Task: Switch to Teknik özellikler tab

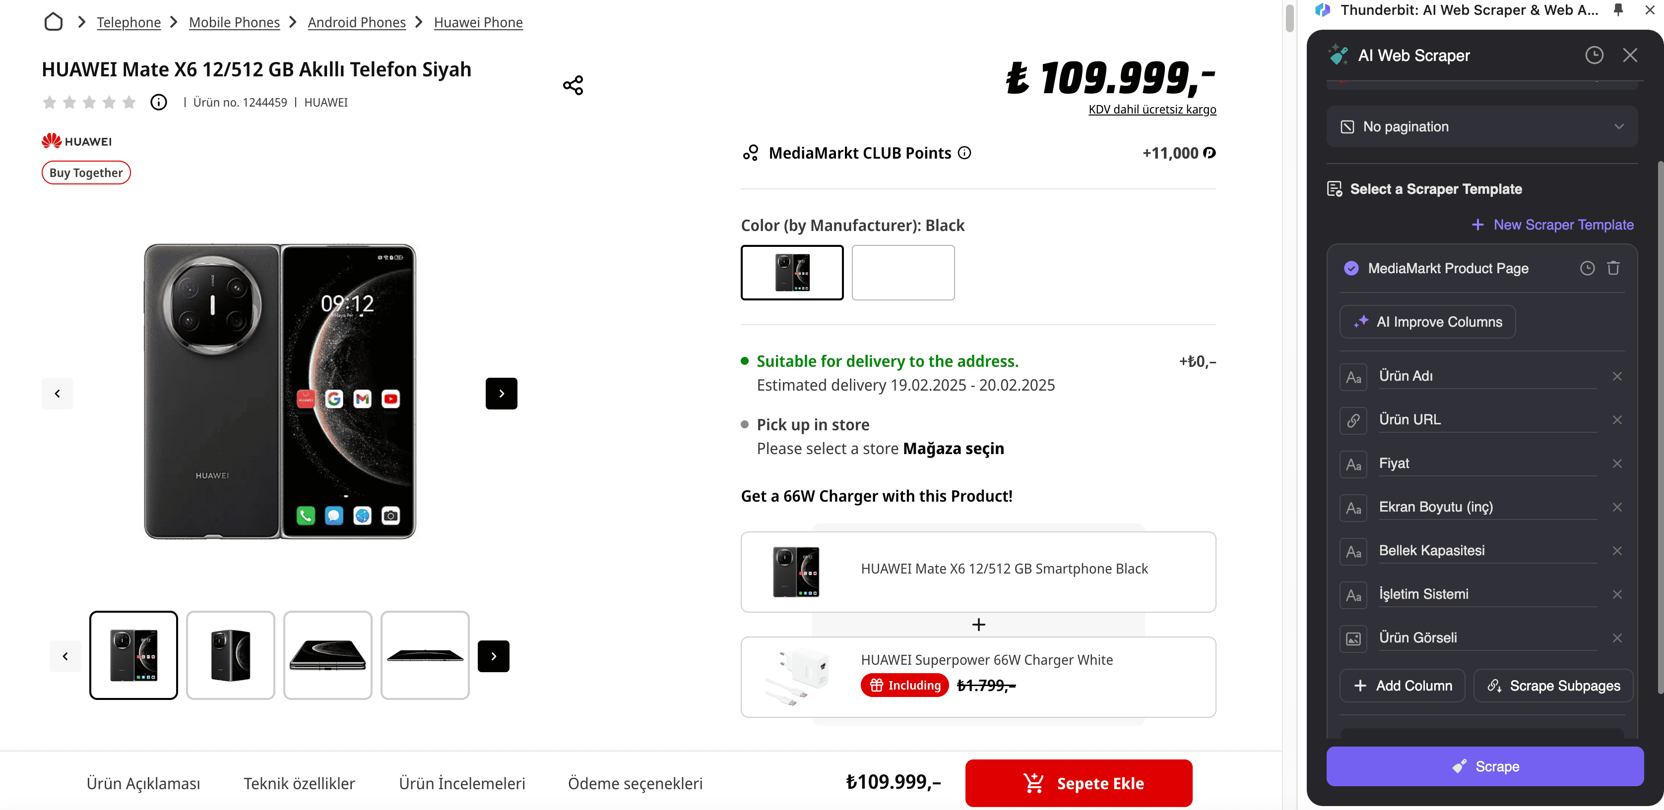Action: point(299,783)
